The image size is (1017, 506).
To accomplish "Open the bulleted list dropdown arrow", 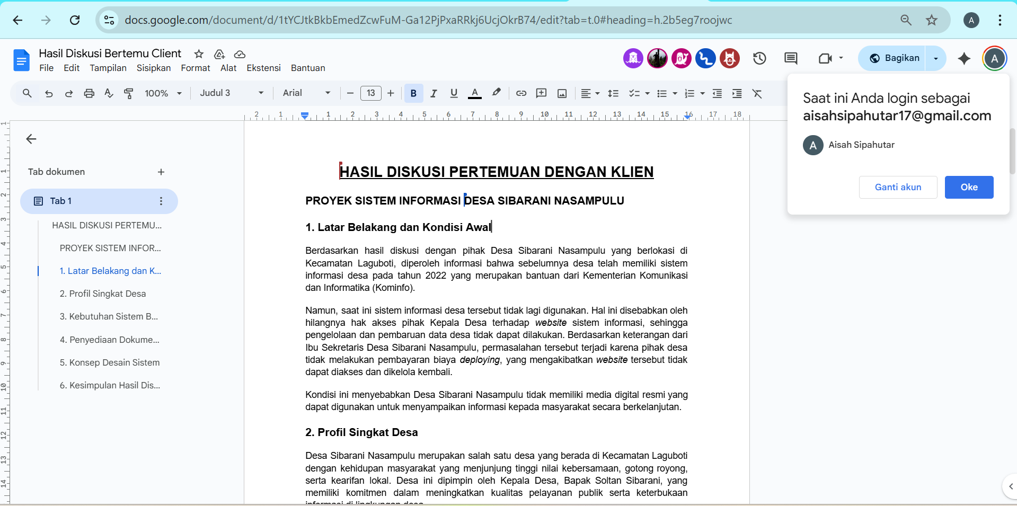I will pos(675,93).
